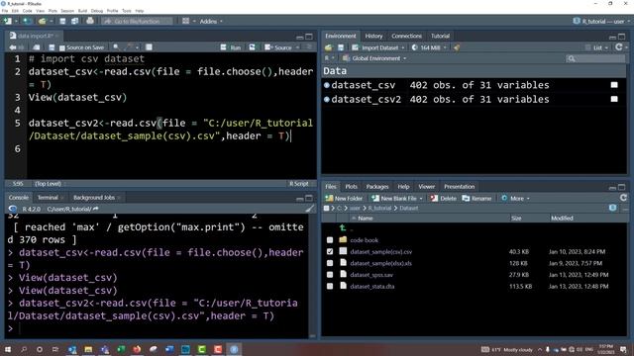Click the Open File folder icon
This screenshot has width=634, height=356.
42,21
